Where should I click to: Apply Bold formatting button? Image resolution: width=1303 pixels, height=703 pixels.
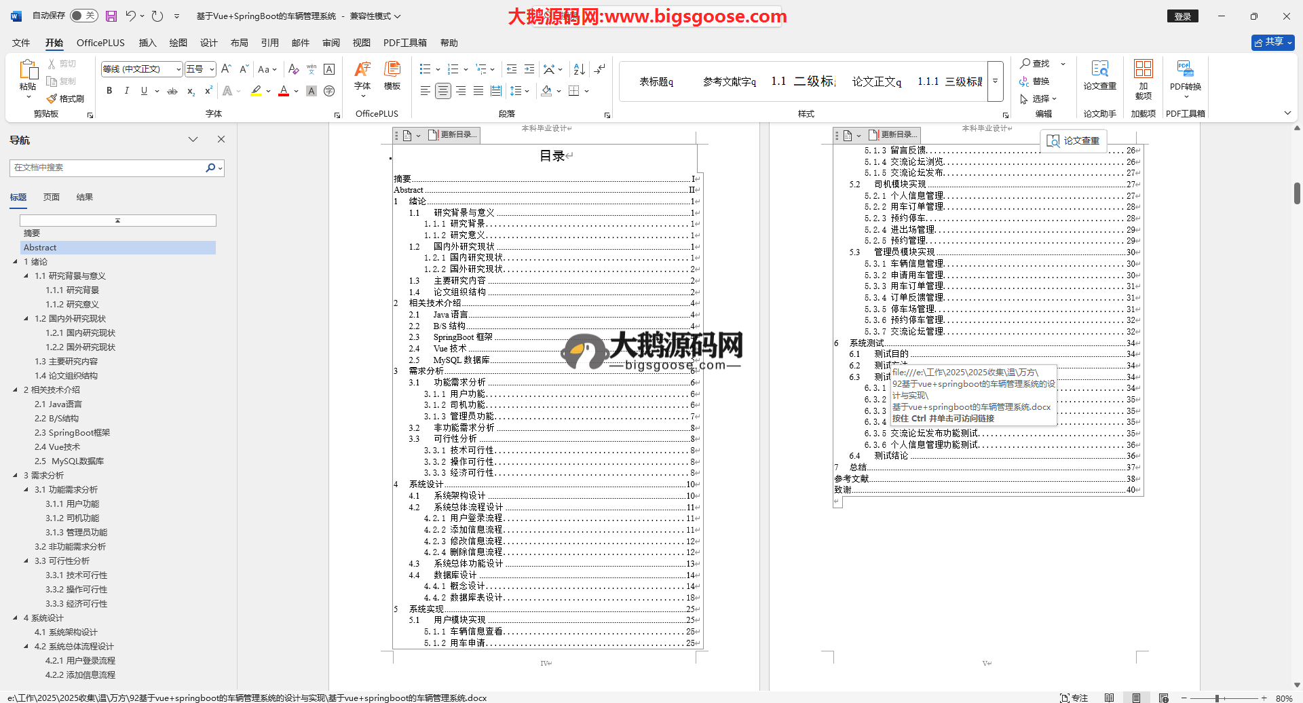[x=109, y=91]
